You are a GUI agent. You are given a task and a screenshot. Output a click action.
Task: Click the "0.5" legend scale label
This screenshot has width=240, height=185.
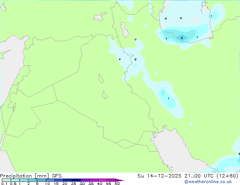click(13, 183)
